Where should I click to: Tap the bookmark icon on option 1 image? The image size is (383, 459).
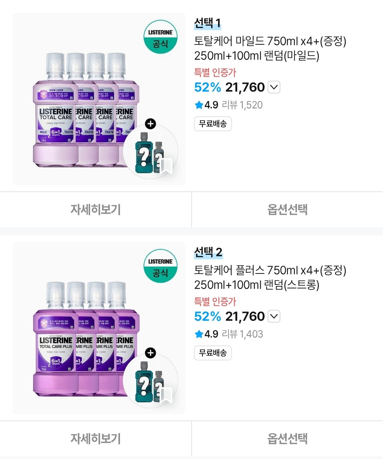pos(166,166)
